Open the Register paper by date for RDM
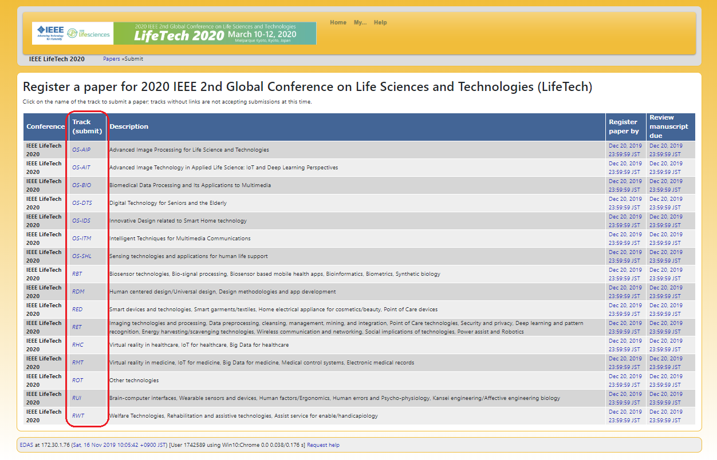 pyautogui.click(x=625, y=292)
